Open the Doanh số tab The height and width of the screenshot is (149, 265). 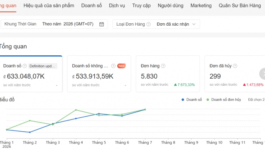click(91, 6)
